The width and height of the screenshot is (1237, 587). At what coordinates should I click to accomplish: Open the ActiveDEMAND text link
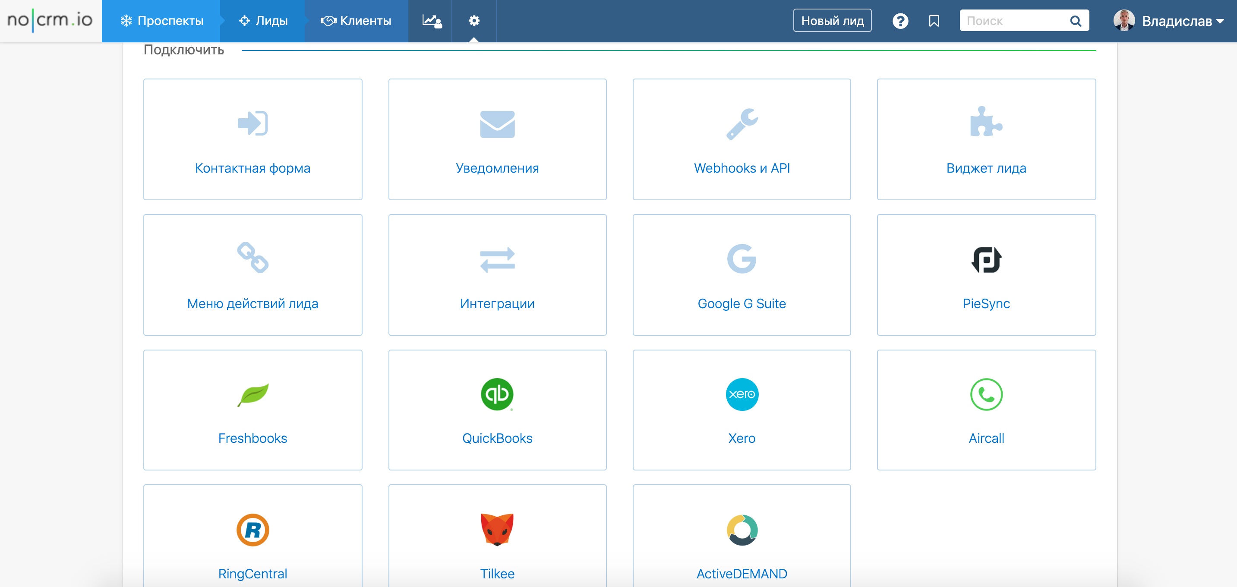742,574
